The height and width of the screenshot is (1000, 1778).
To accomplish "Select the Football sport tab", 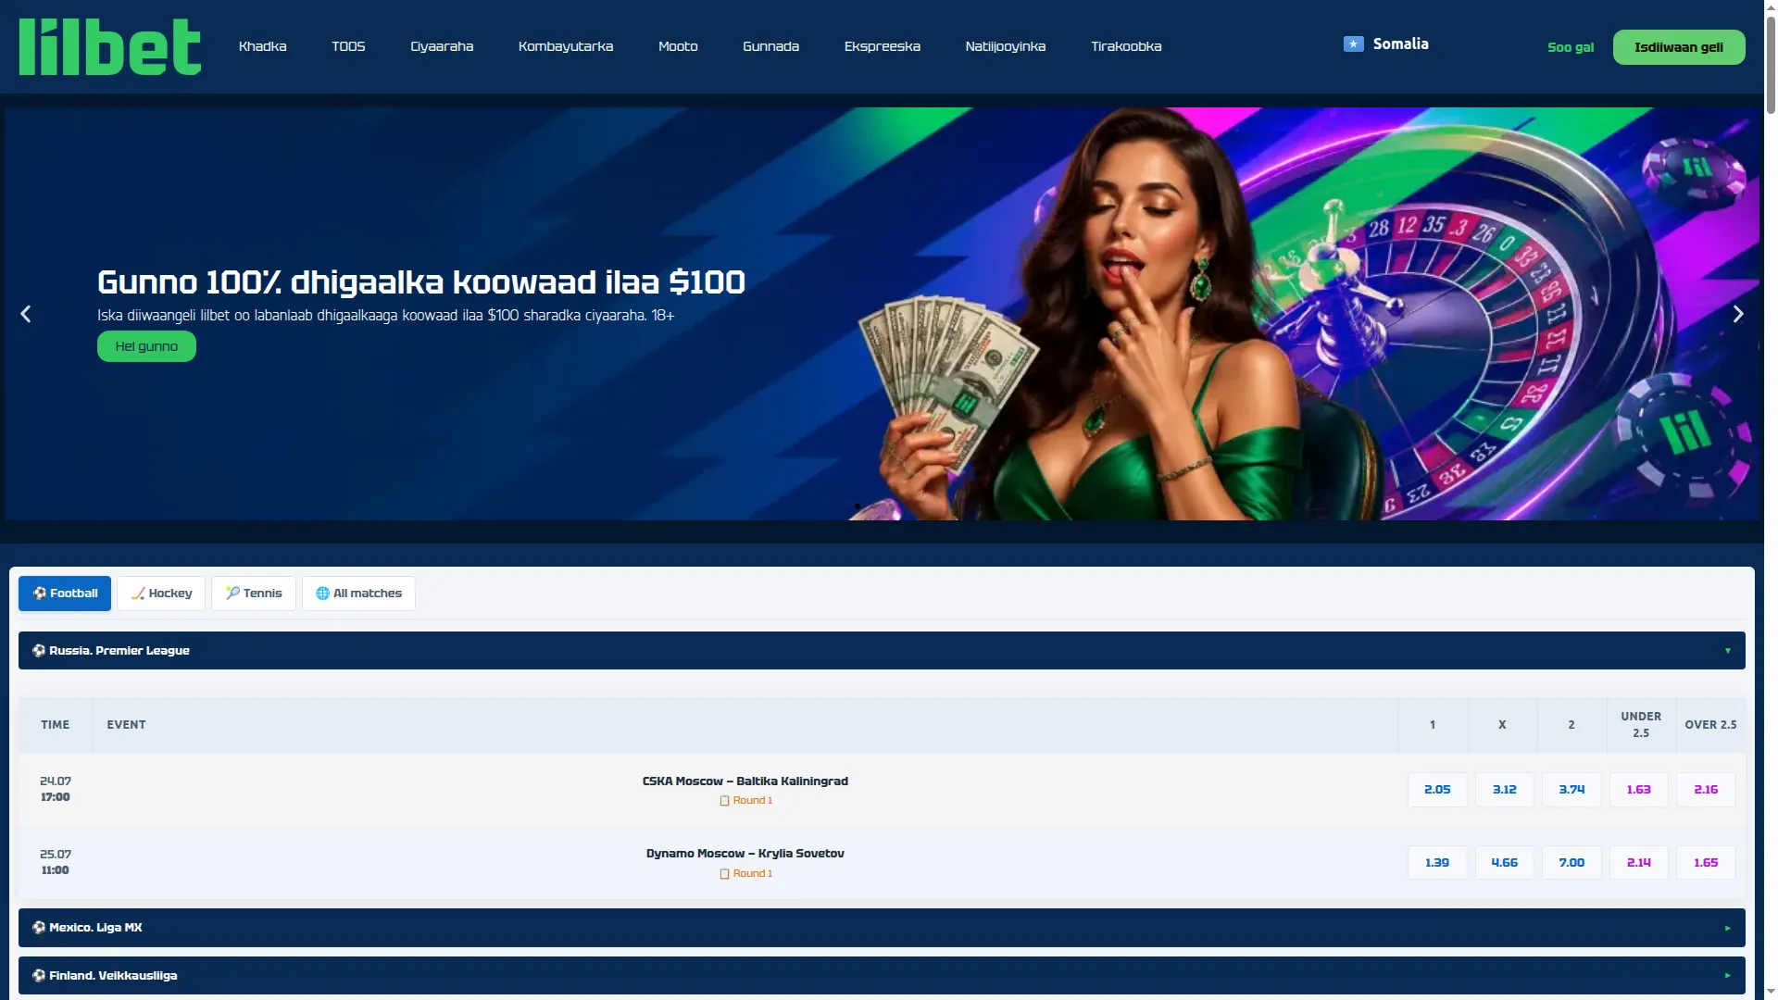I will tap(65, 594).
